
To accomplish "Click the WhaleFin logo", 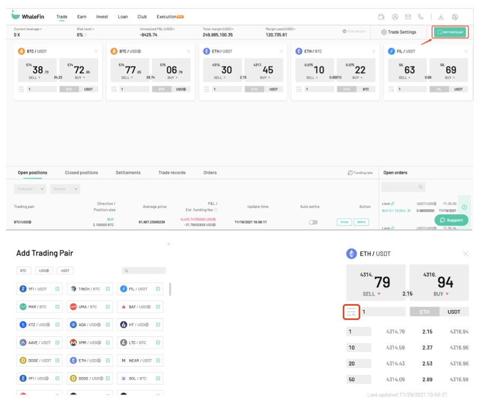I will tap(28, 15).
